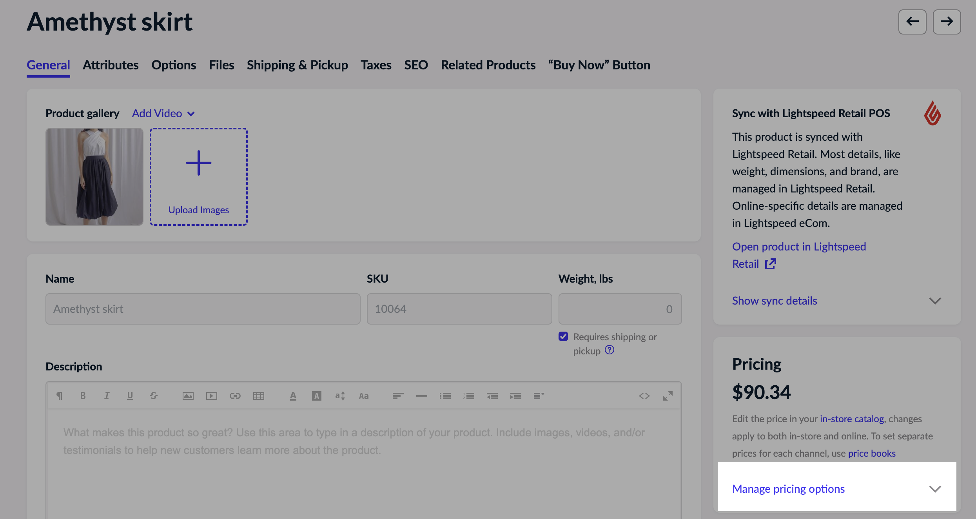Screen dimensions: 976x519
Task: Expand description editor to fullscreen
Action: point(668,396)
